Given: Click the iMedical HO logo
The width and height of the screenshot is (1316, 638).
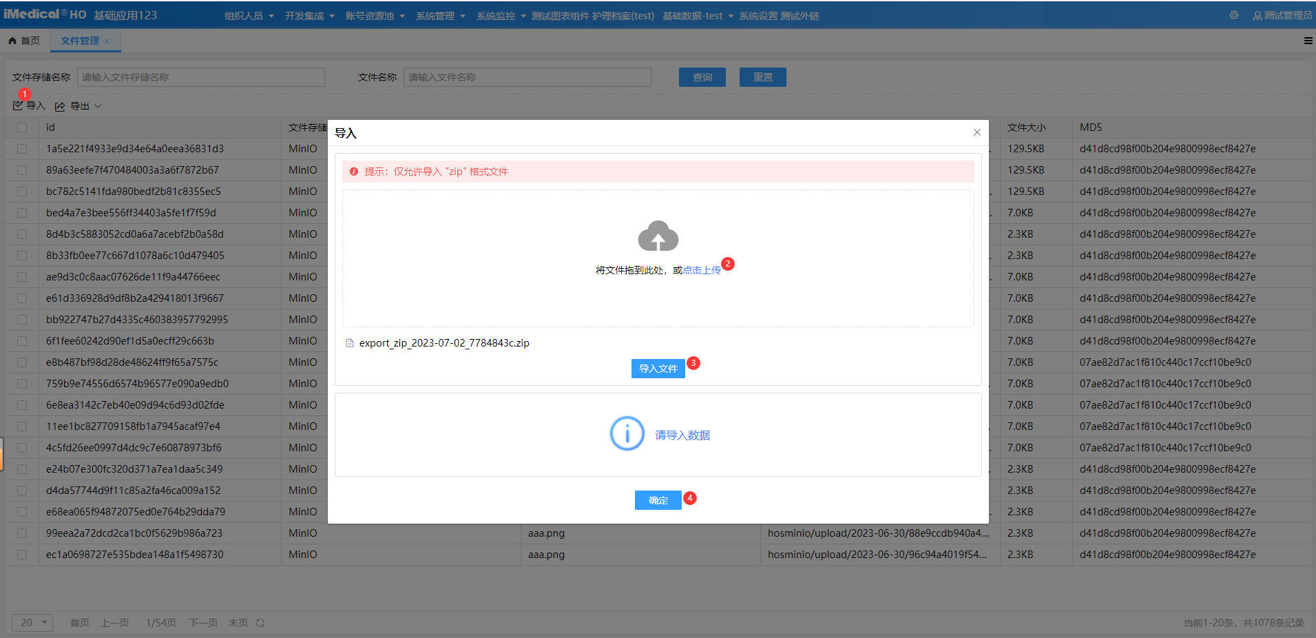Looking at the screenshot, I should coord(45,14).
